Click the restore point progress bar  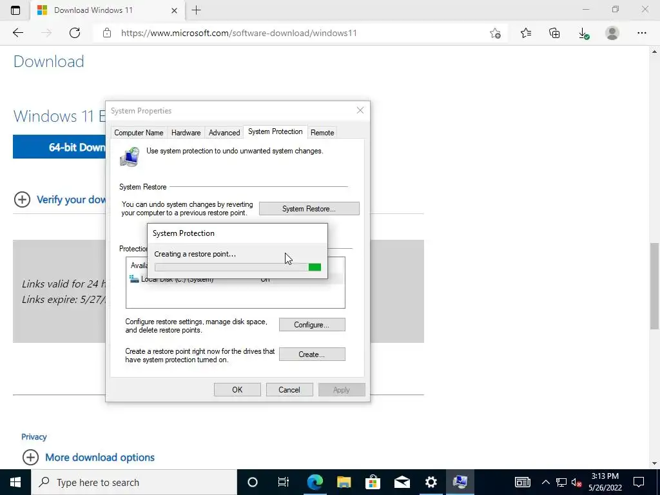pos(238,267)
